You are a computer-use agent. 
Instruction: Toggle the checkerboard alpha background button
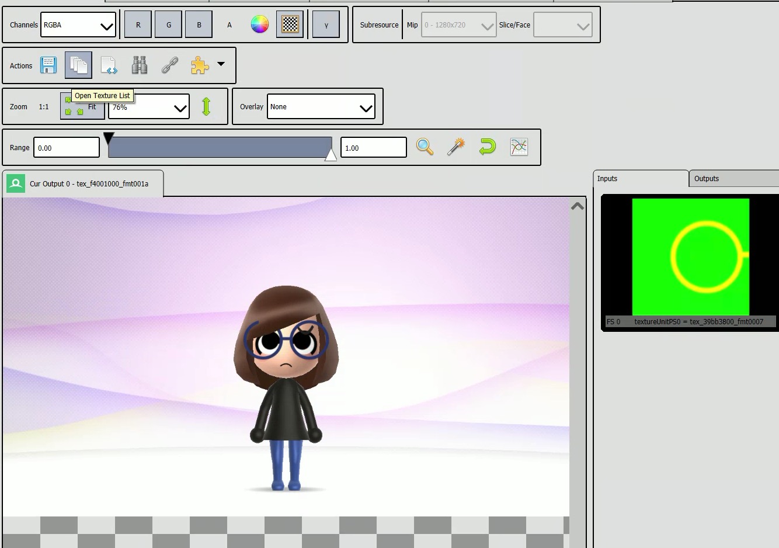coord(290,25)
